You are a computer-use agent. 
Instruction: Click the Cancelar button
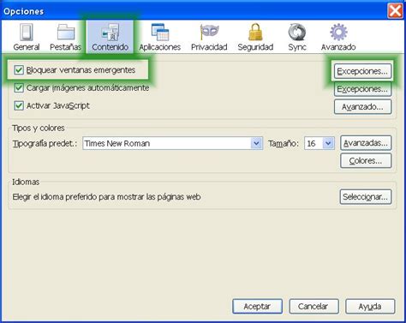click(x=313, y=307)
